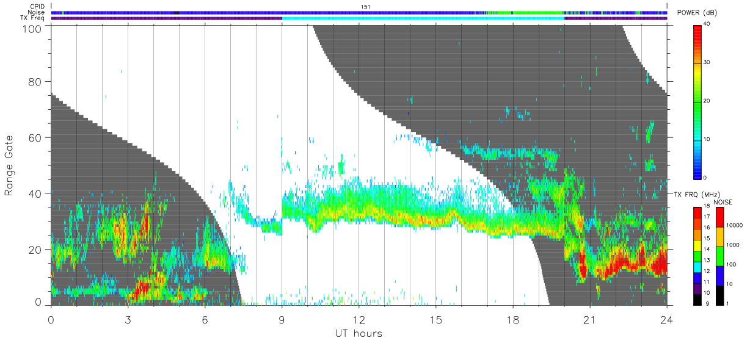Click the 11 label on TX FRQ legend
Viewport: 750px width, 346px height.
707,282
